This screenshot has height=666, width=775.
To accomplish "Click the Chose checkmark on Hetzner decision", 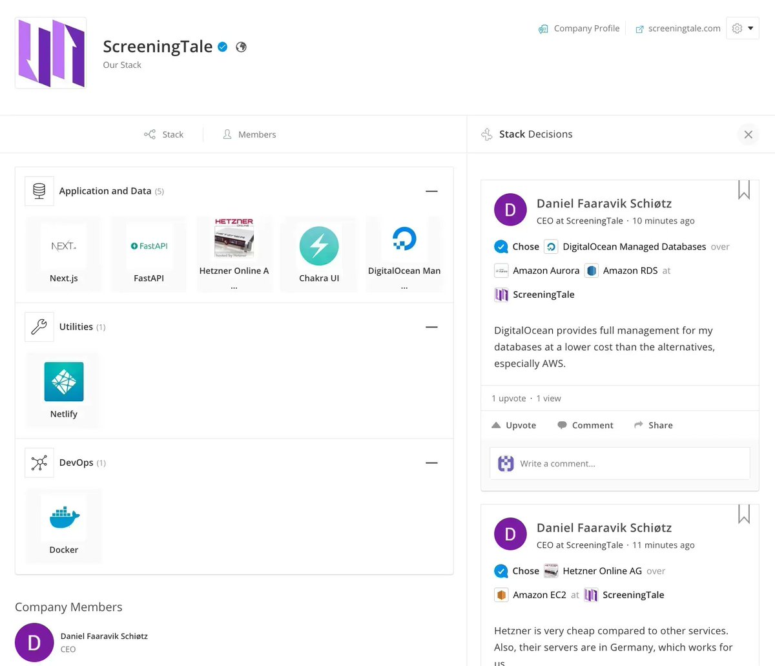I will (x=501, y=571).
